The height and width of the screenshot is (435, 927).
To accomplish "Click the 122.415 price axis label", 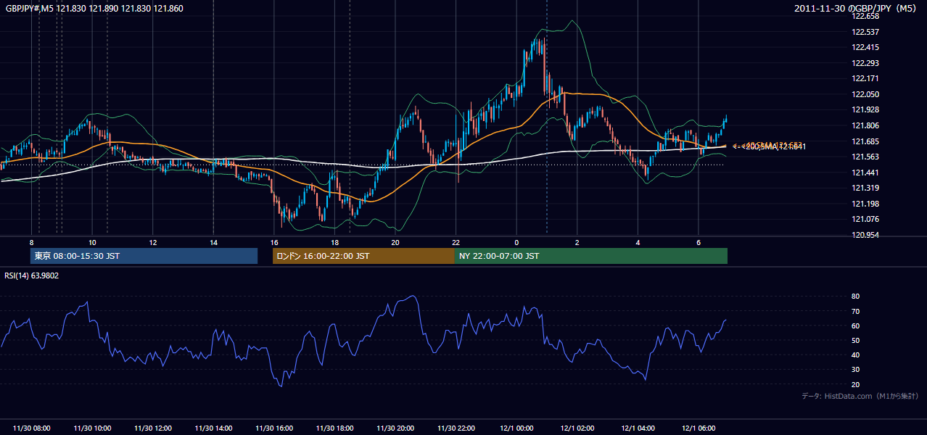I will click(x=866, y=48).
